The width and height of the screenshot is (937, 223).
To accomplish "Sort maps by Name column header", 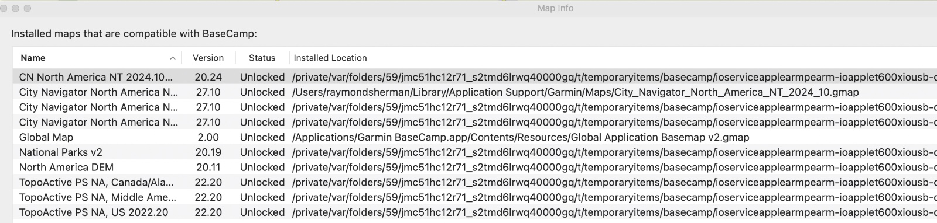I will [33, 58].
